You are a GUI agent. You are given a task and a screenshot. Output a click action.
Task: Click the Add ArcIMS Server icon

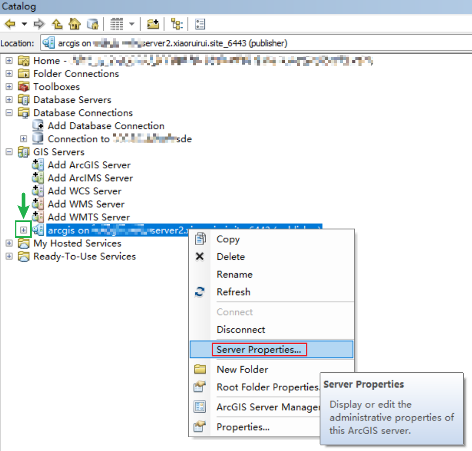pos(38,177)
